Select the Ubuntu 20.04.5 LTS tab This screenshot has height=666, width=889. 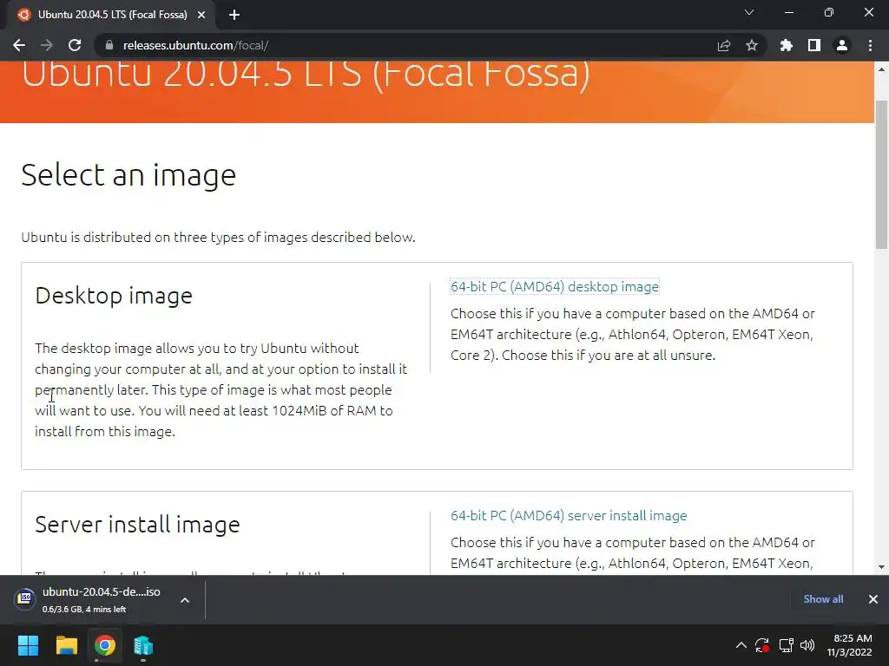tap(112, 15)
